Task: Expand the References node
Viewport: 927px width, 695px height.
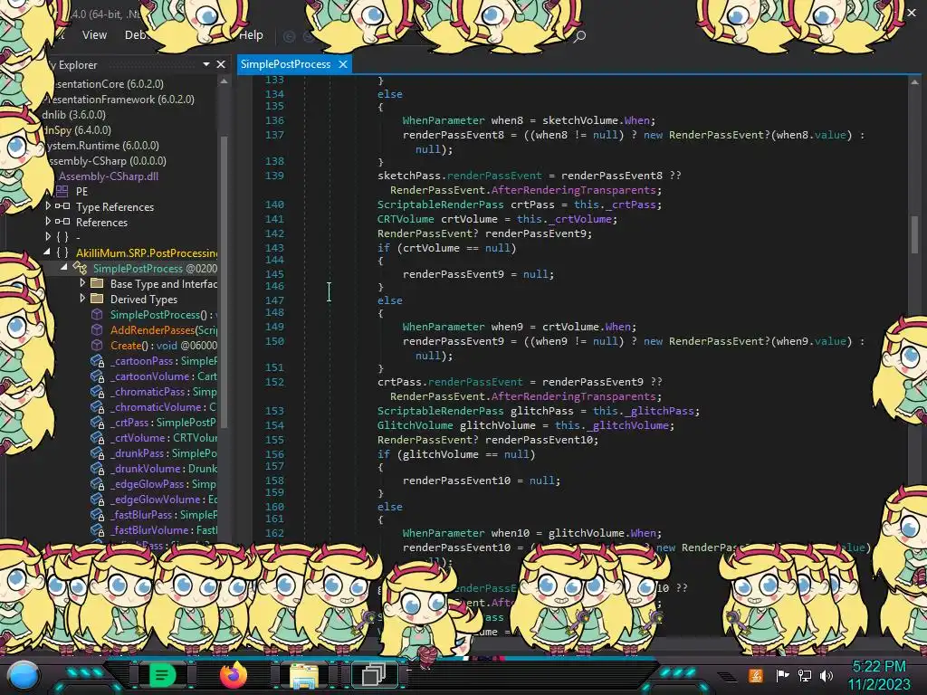Action: coord(48,222)
